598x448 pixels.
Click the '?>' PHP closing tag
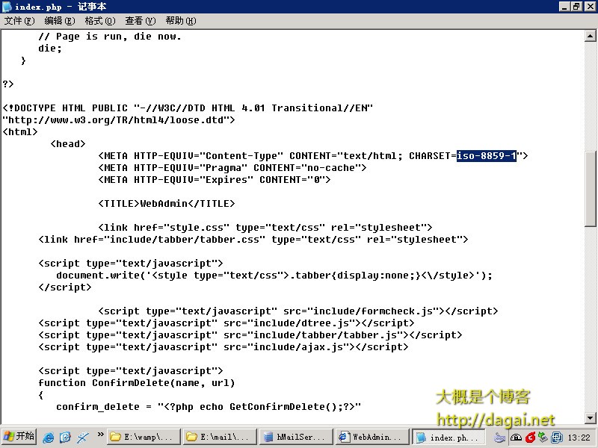click(x=8, y=84)
